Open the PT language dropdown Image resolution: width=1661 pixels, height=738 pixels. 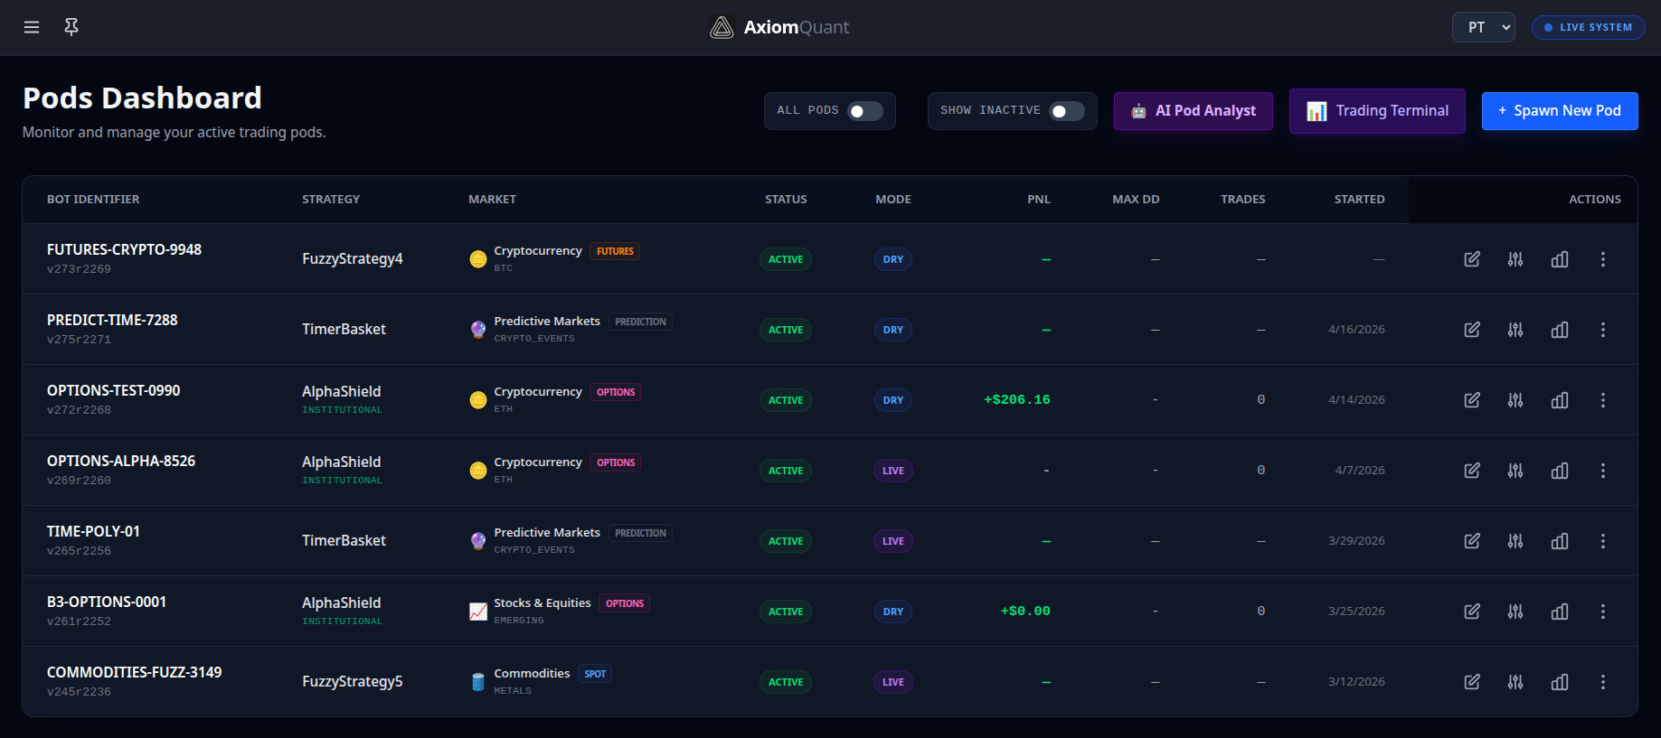[1484, 27]
